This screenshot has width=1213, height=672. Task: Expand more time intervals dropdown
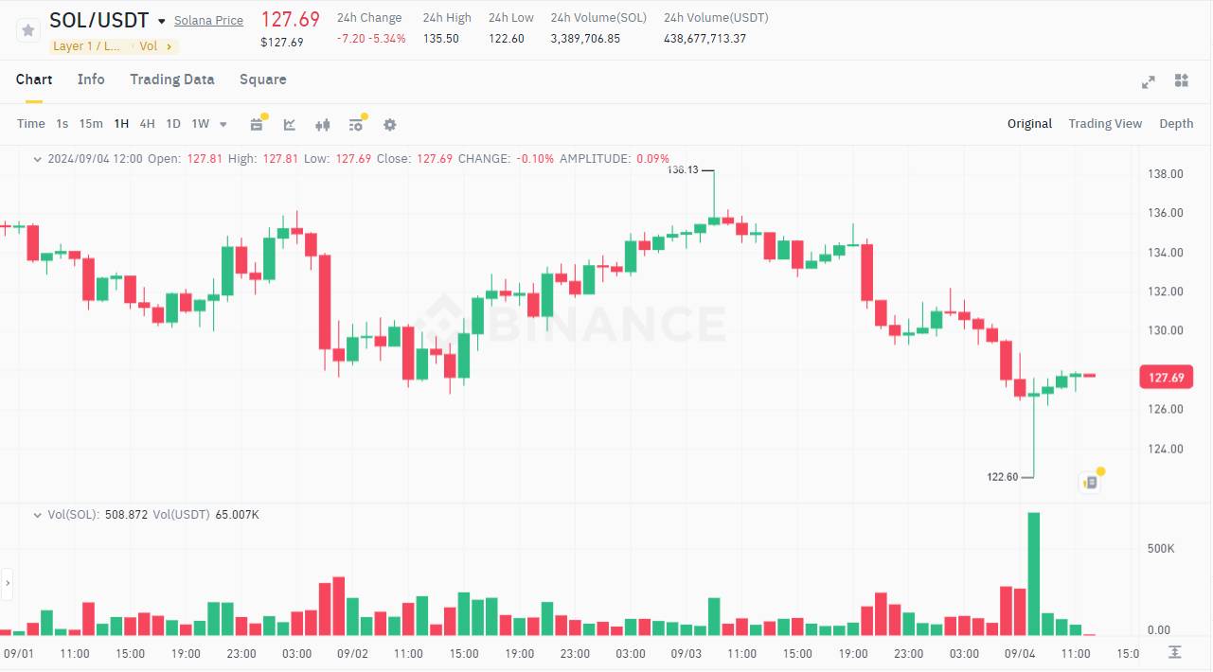223,124
